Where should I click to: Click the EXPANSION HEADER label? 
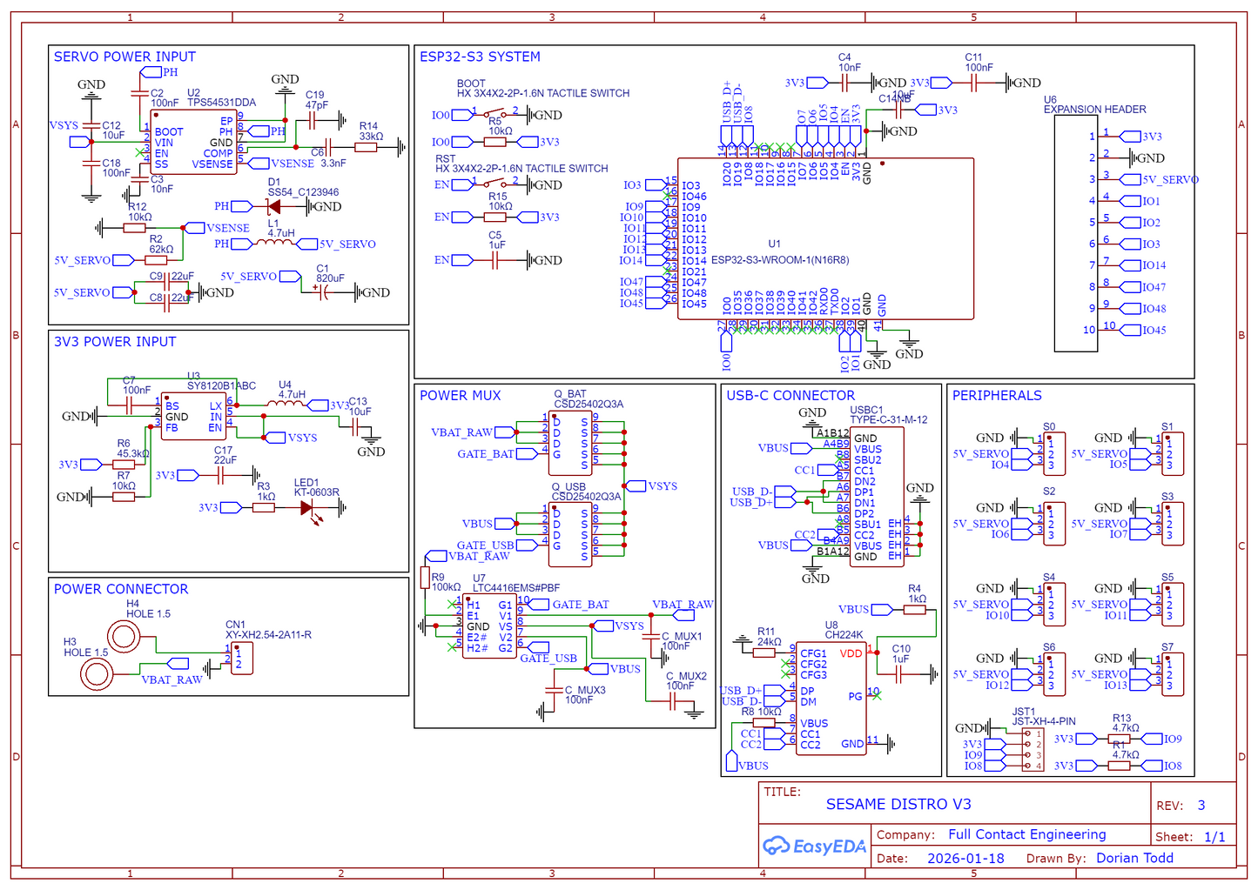(1095, 110)
